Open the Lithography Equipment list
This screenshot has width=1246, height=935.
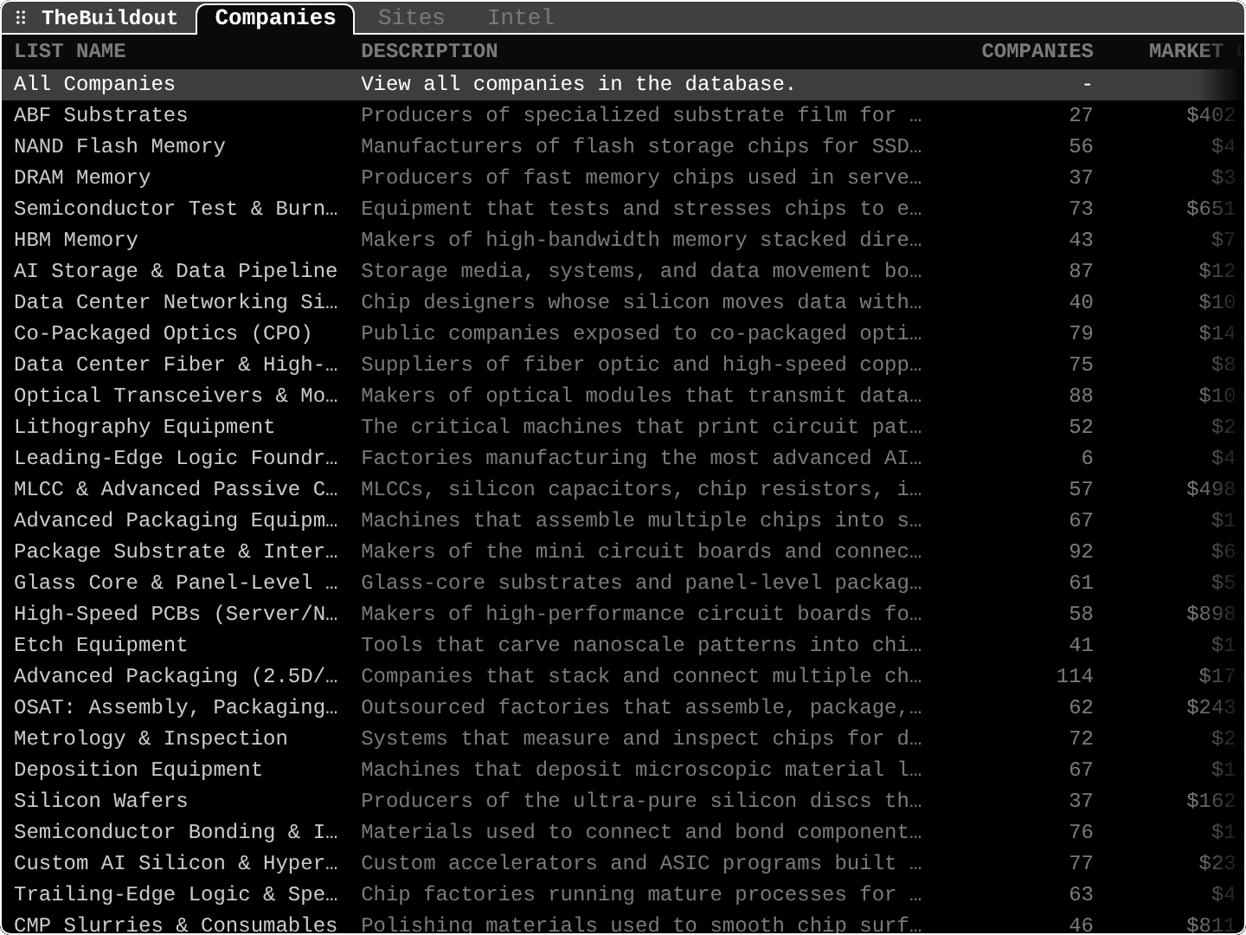pyautogui.click(x=623, y=427)
